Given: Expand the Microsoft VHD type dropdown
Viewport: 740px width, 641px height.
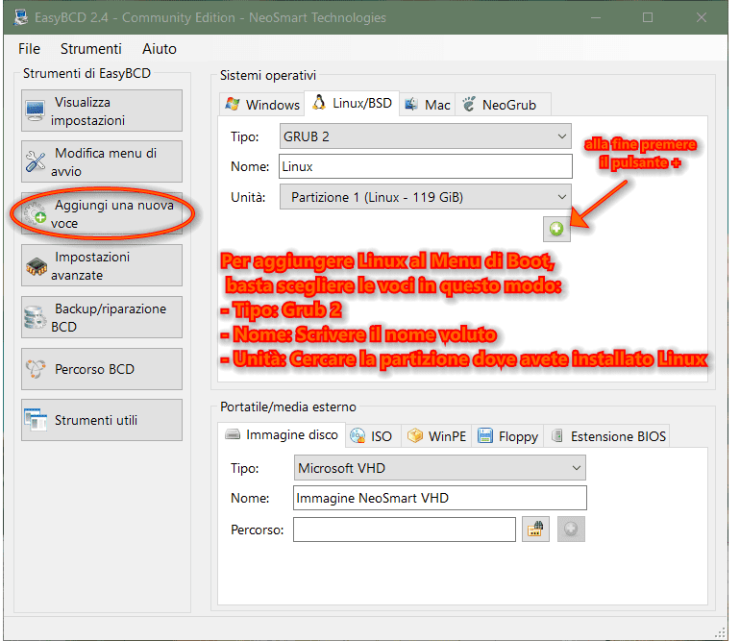Looking at the screenshot, I should [x=439, y=468].
